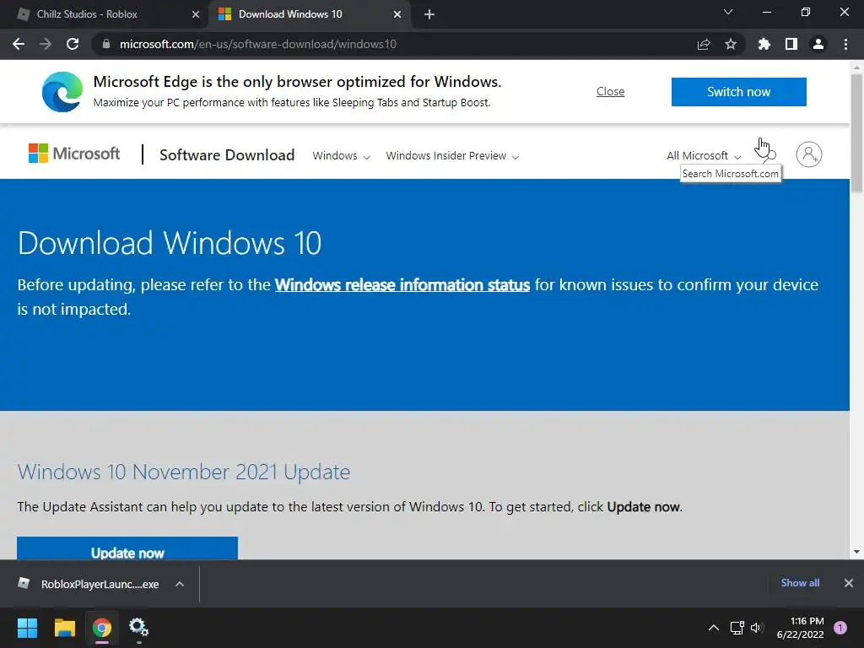Open the Chrome tab search chevron

pos(728,12)
